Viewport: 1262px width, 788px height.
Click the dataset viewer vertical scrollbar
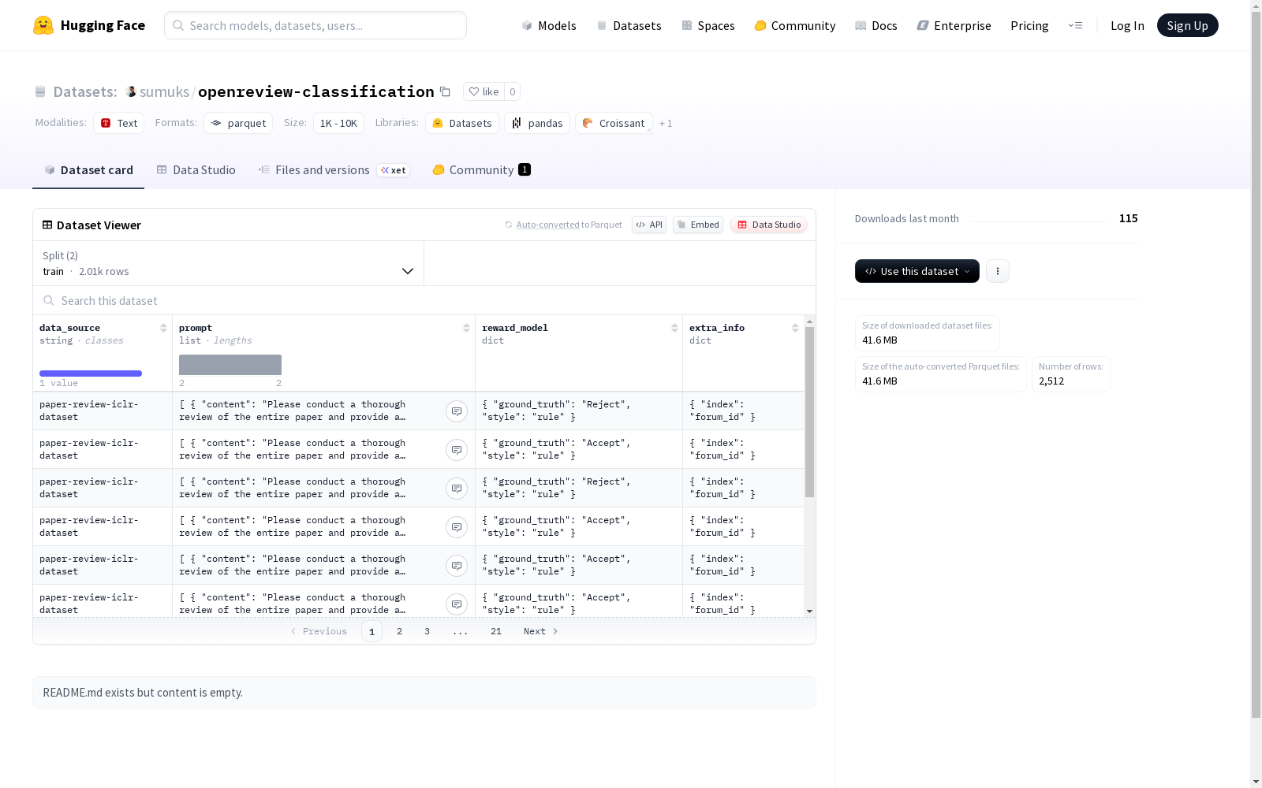coord(809,413)
